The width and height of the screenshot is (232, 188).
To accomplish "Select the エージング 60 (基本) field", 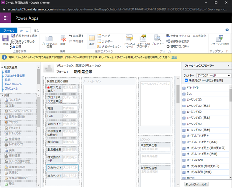I will tap(205, 118).
